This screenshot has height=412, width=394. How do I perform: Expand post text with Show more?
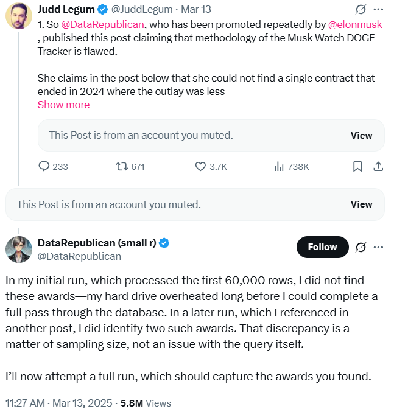coord(63,105)
